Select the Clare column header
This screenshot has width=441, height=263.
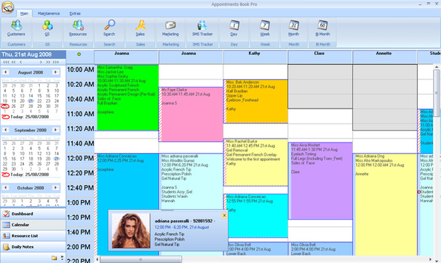(320, 58)
